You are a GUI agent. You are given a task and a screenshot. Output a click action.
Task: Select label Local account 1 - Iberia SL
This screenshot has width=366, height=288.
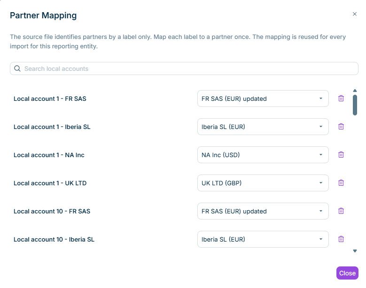click(52, 127)
